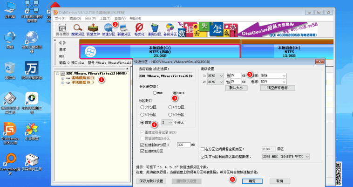Click the 保存为默认设置 button
The width and height of the screenshot is (353, 187).
[151, 181]
